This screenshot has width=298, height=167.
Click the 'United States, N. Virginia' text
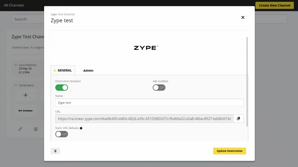(28, 48)
